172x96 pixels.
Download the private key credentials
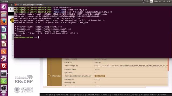coord(100,76)
